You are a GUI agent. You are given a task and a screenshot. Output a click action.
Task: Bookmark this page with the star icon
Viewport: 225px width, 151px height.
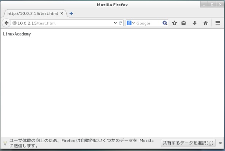174,23
